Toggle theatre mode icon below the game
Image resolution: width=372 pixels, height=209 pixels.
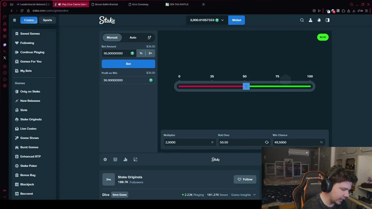click(115, 159)
